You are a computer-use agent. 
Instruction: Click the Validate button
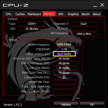pos(66,105)
